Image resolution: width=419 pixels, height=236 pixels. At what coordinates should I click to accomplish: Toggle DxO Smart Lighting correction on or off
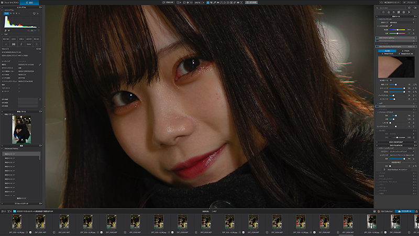coord(378,38)
